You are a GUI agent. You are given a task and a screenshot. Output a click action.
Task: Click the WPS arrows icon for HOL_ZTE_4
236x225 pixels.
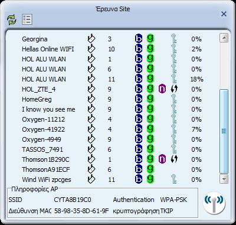pos(174,89)
